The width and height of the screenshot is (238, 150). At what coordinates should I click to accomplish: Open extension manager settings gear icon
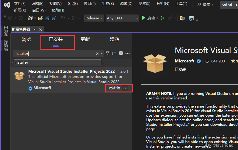[x=121, y=53]
